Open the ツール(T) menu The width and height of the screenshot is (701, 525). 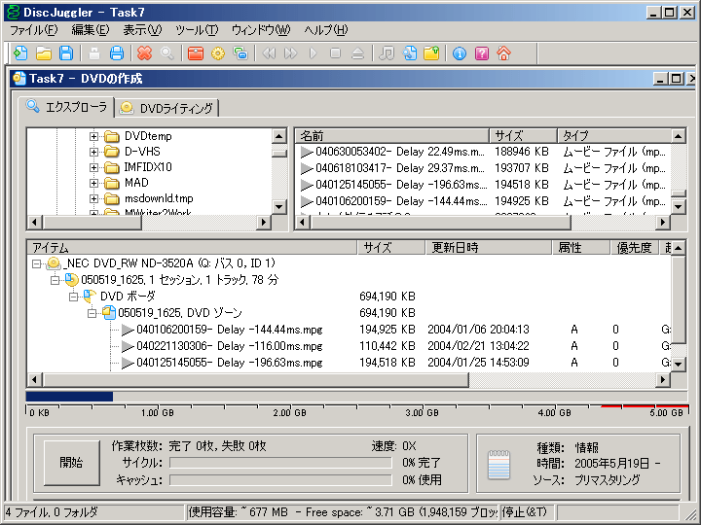point(197,30)
